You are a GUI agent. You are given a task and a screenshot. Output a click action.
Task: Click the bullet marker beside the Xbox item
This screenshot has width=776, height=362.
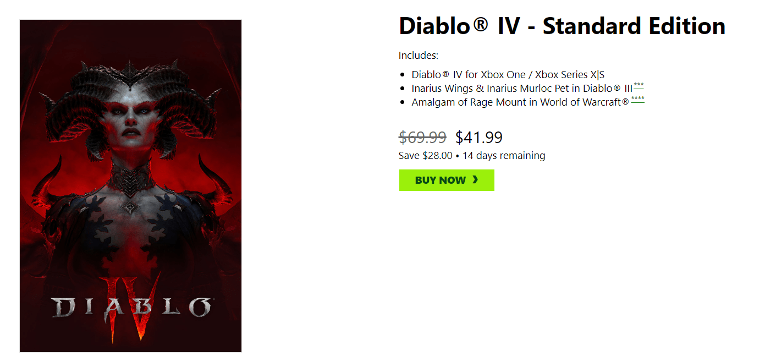pos(403,75)
